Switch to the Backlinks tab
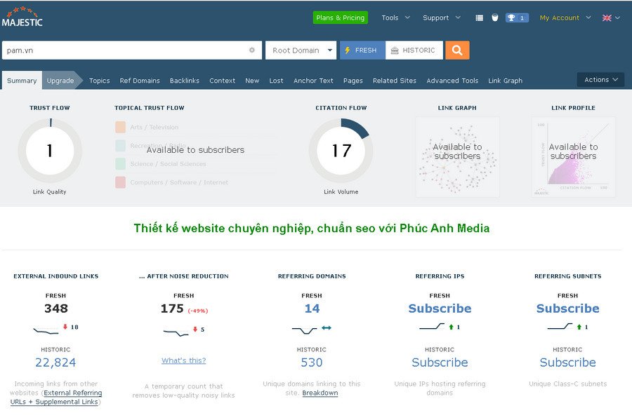632x420 pixels. pyautogui.click(x=184, y=81)
